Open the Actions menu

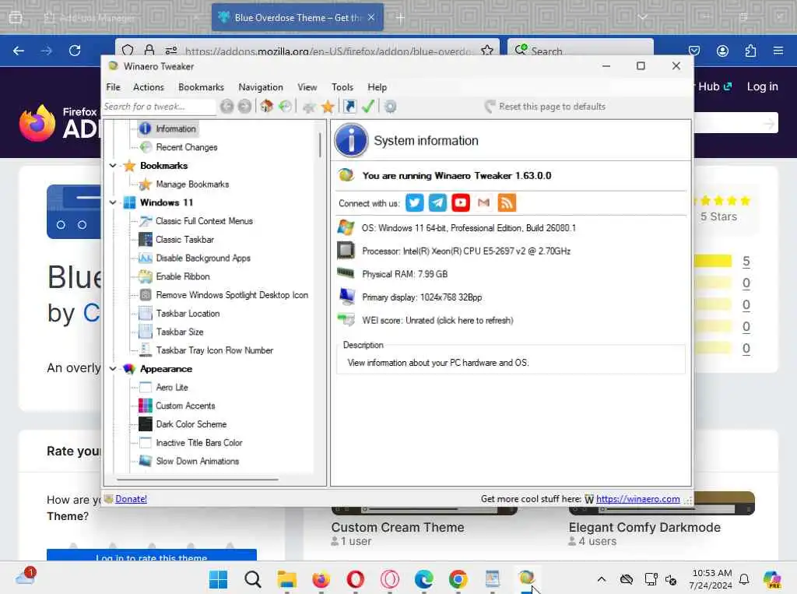click(149, 87)
